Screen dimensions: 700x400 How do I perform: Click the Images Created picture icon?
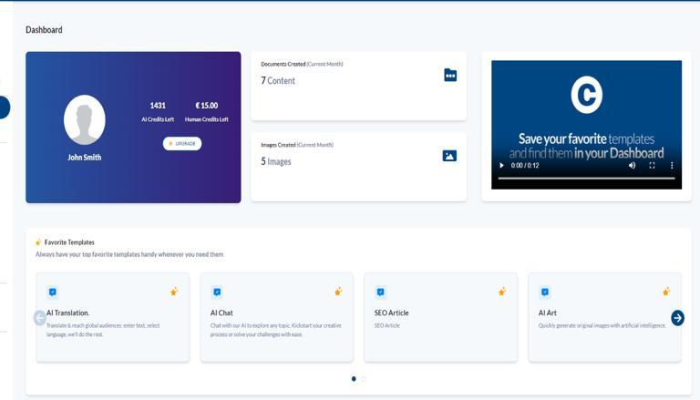point(449,156)
